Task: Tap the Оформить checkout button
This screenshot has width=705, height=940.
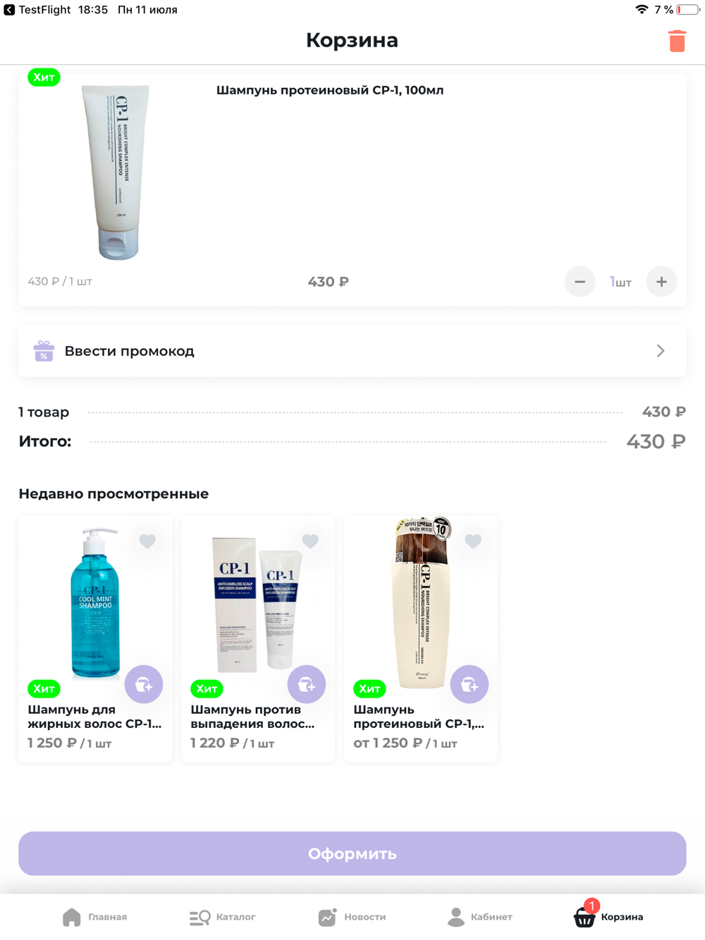Action: point(352,853)
